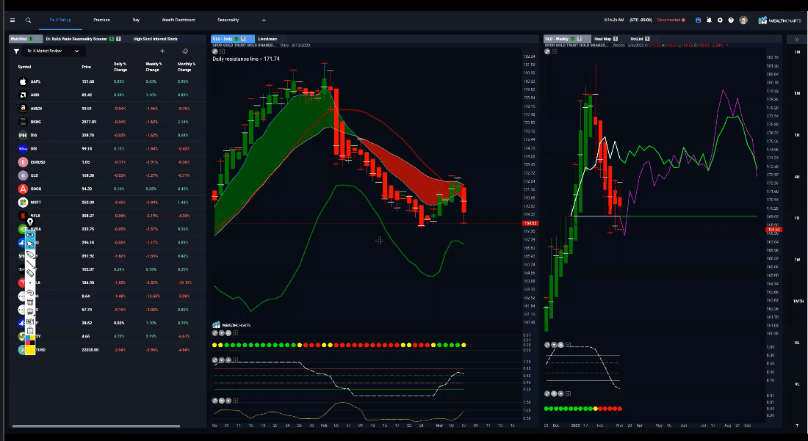Viewport: 808px width, 441px height.
Task: Click the screenshot capture icon in annotation toolbar
Action: coord(30,321)
